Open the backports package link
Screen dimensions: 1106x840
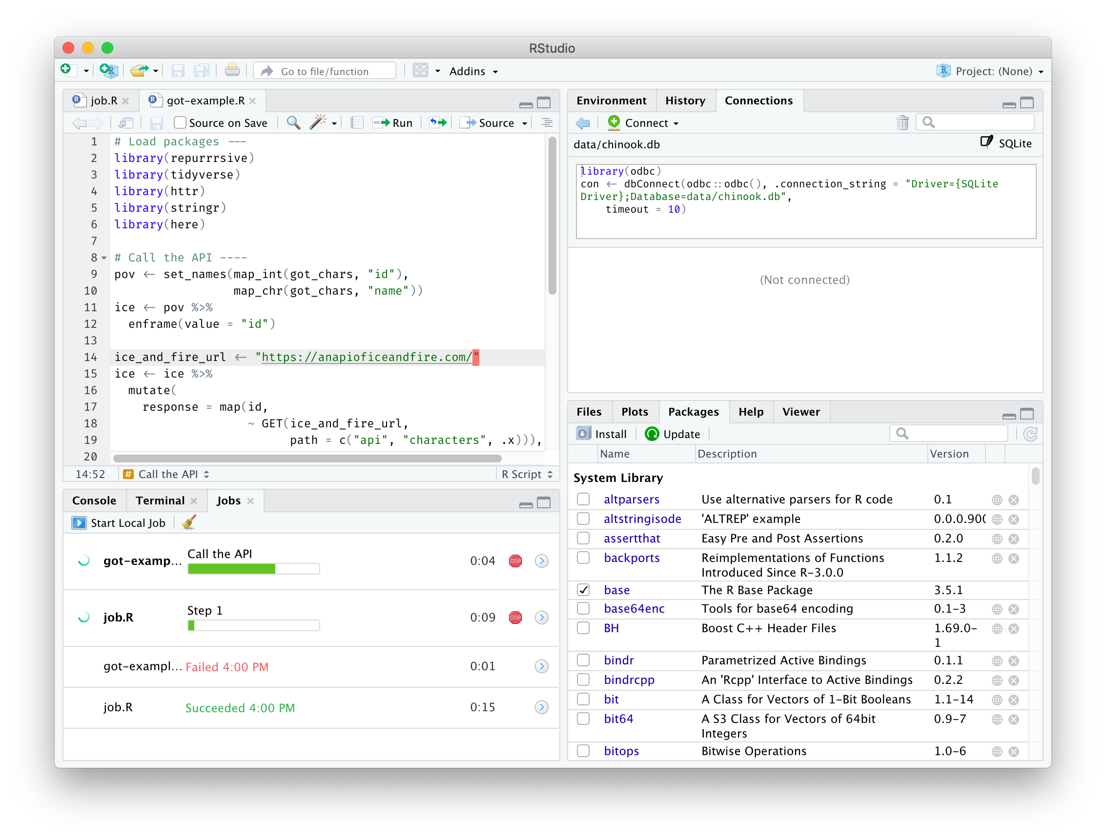coord(631,558)
